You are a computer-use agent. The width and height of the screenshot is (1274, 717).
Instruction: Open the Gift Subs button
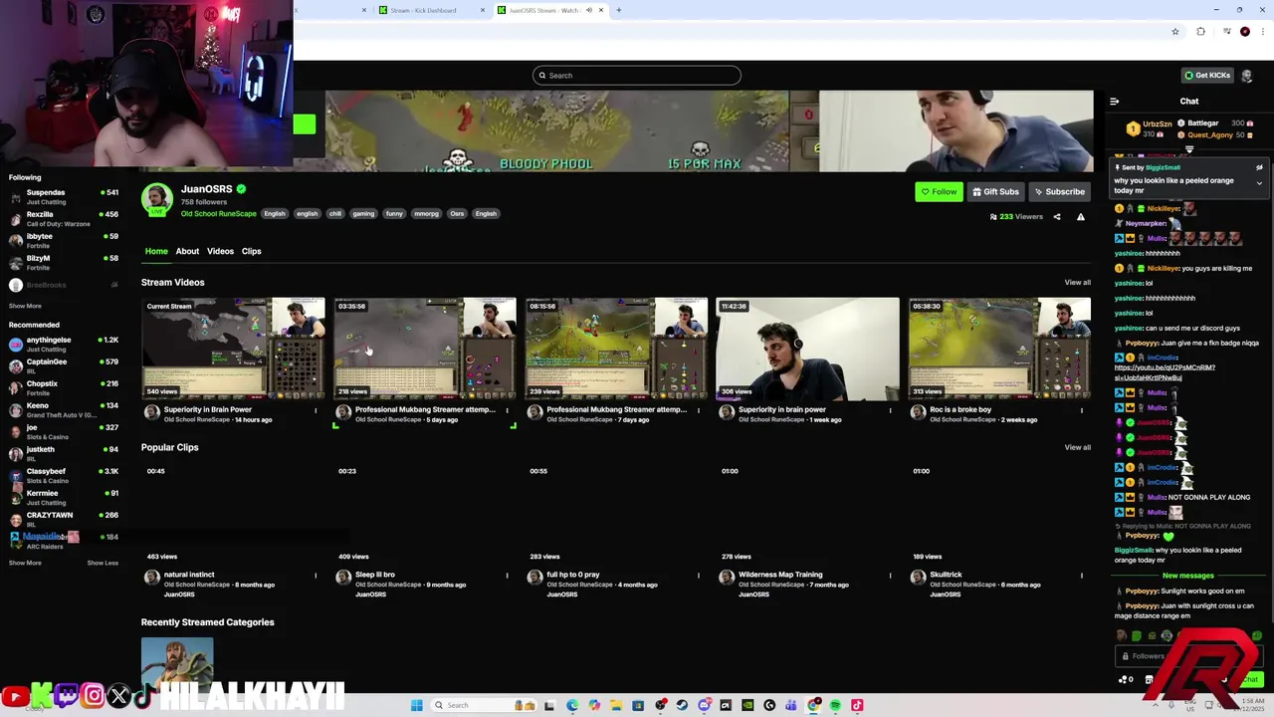(x=995, y=191)
